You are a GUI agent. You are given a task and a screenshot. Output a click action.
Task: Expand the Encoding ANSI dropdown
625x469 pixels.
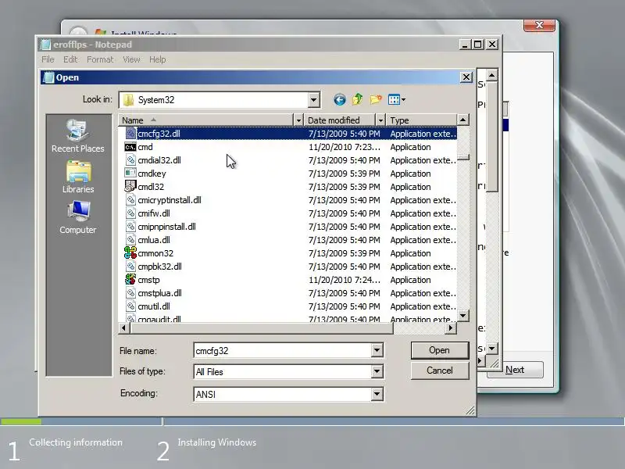(377, 395)
